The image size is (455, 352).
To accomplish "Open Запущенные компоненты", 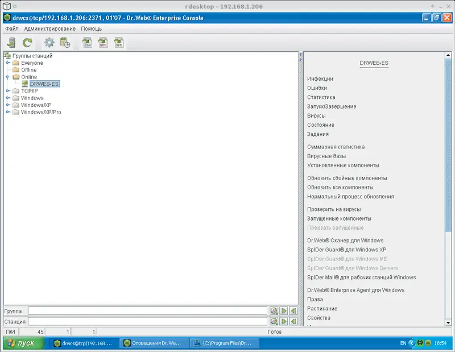I will coord(339,218).
